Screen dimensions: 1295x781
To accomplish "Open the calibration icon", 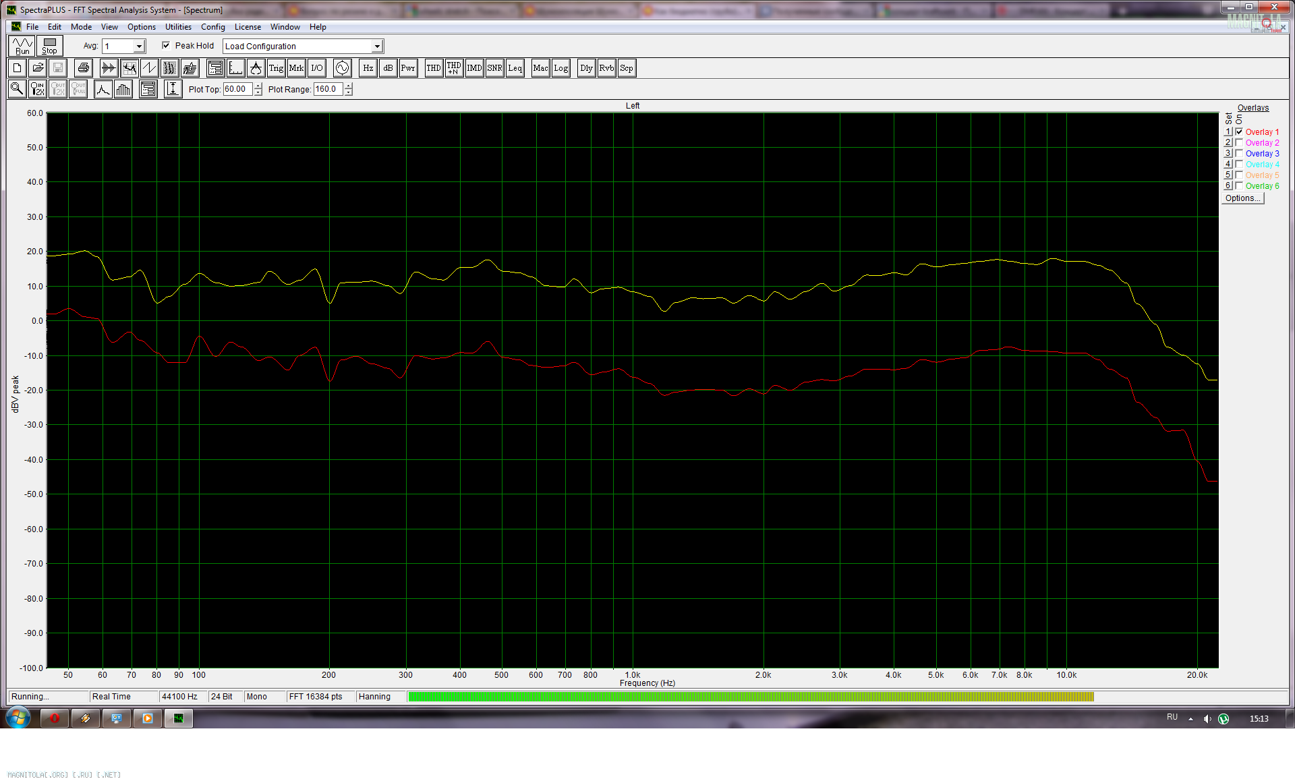I will [x=256, y=68].
